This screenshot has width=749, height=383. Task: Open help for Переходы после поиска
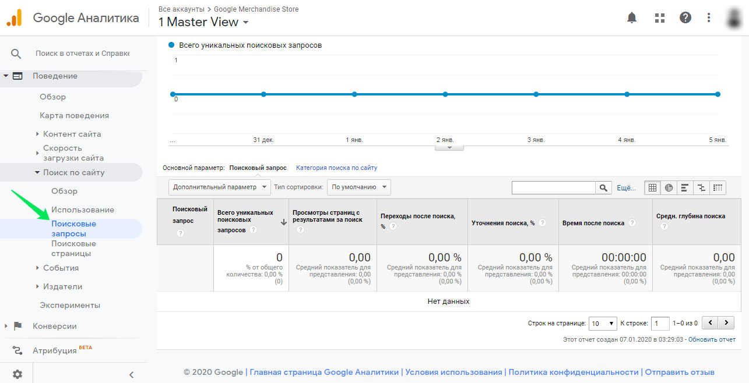(392, 226)
